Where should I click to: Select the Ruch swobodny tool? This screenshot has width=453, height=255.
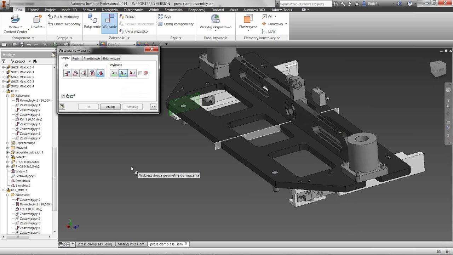click(64, 17)
